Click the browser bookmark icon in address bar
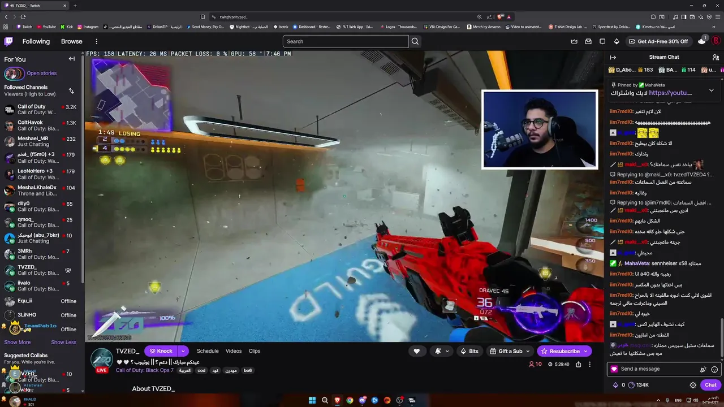 click(202, 17)
